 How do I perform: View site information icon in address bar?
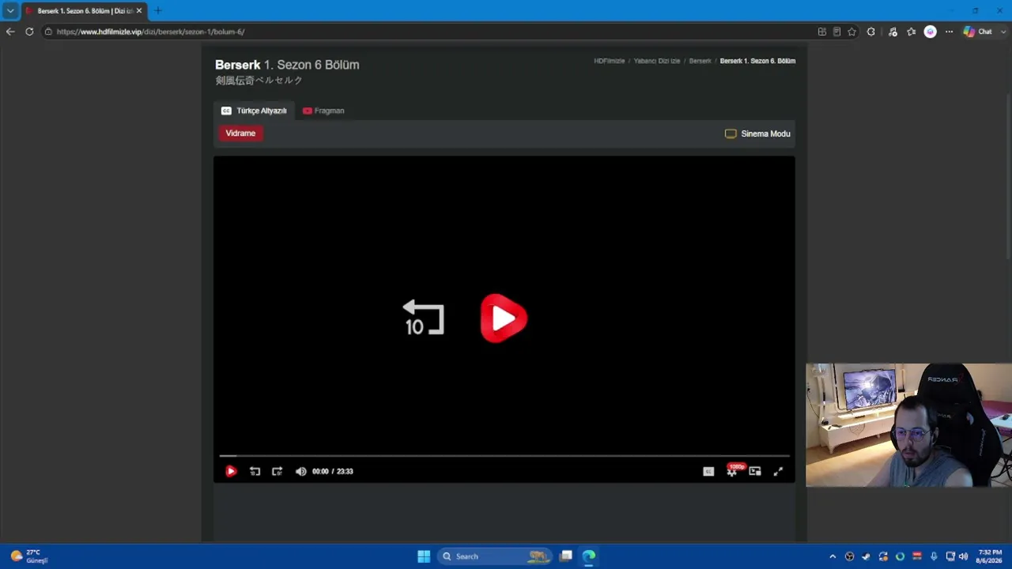pyautogui.click(x=48, y=32)
